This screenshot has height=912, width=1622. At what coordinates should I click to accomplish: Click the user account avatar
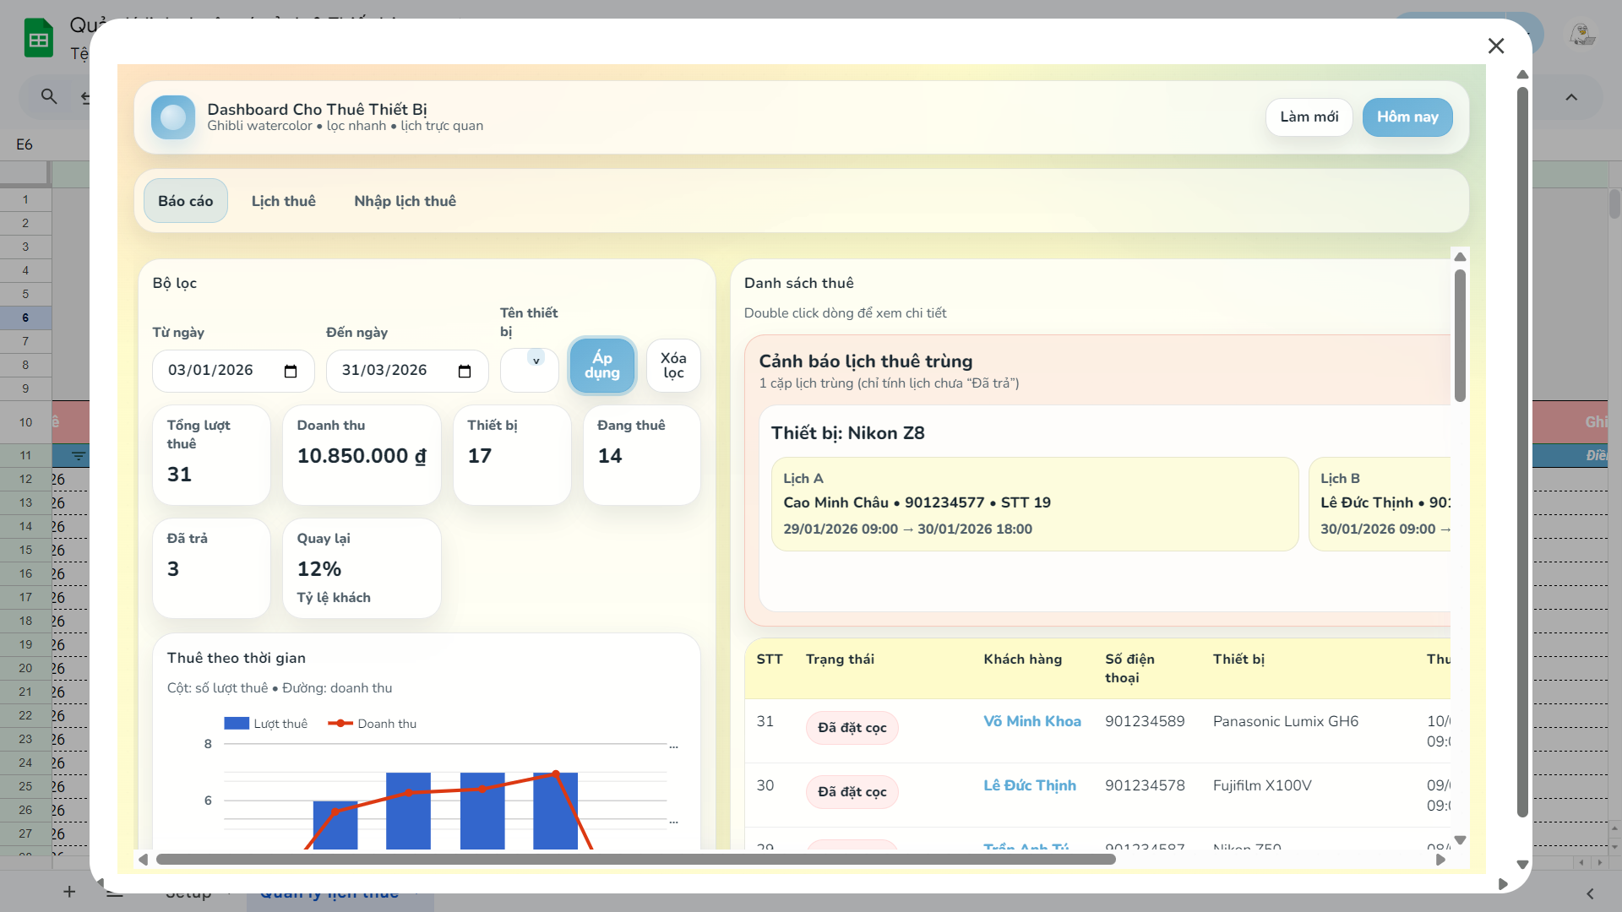(1581, 35)
